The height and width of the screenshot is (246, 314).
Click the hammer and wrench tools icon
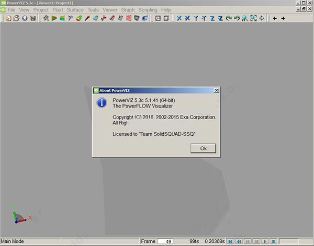pos(46,18)
